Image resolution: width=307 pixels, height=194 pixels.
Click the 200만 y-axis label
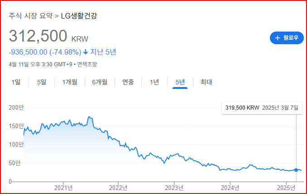pos(16,107)
